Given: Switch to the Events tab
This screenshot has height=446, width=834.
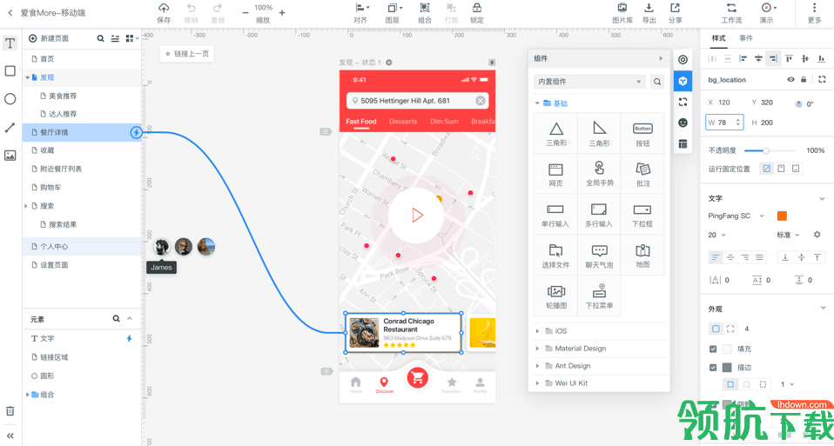Looking at the screenshot, I should (x=746, y=38).
